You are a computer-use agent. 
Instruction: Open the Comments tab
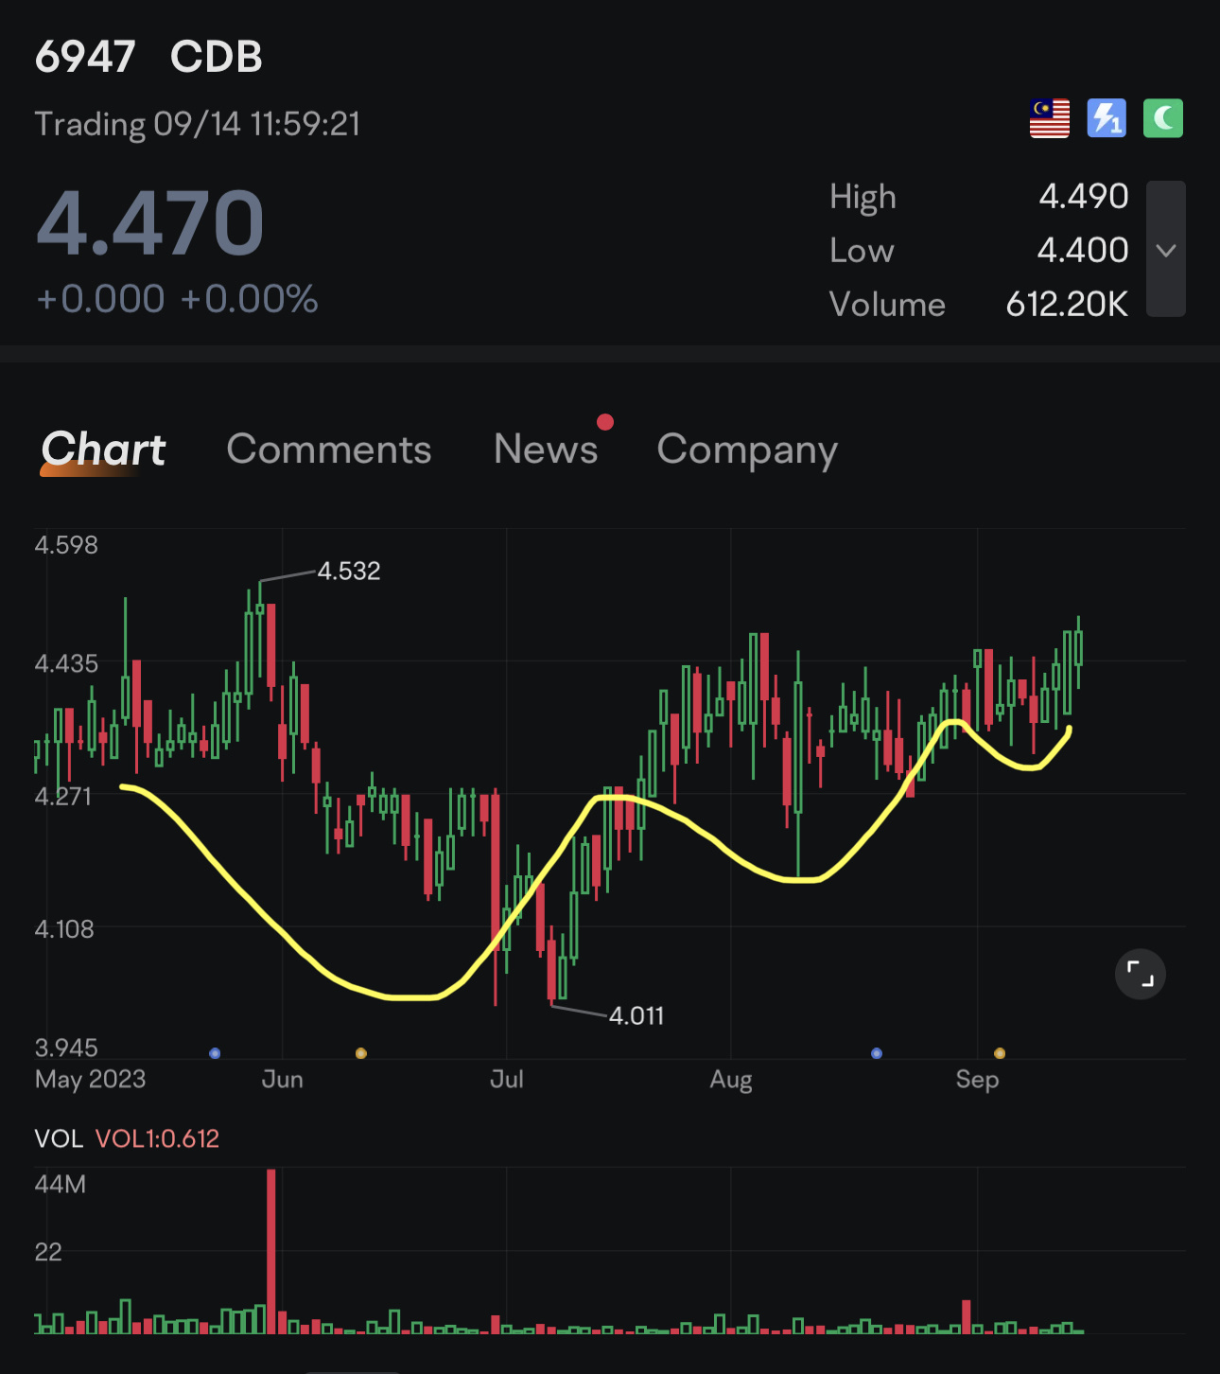tap(329, 449)
